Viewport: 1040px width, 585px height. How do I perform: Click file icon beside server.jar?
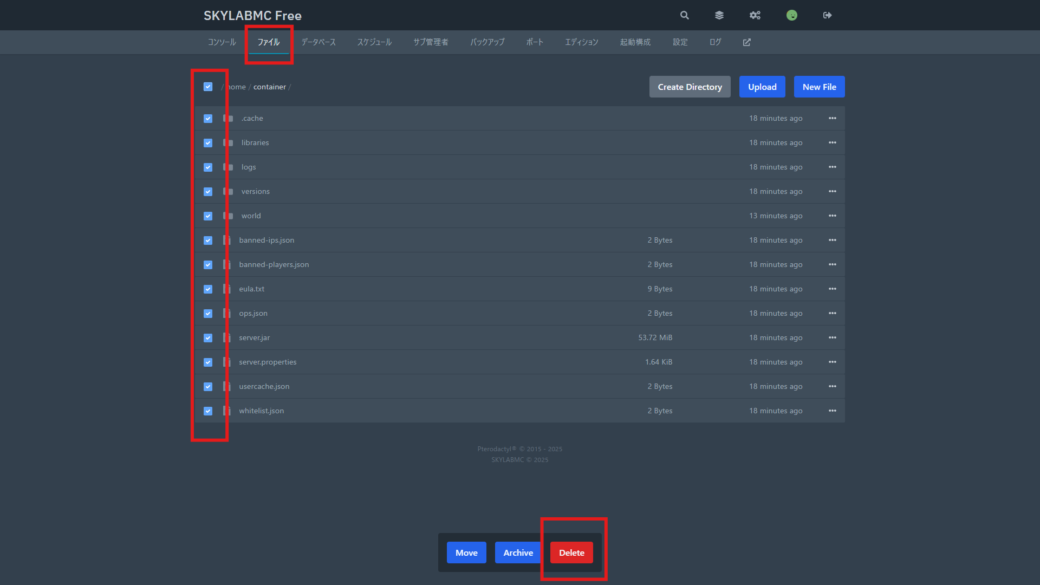click(227, 338)
